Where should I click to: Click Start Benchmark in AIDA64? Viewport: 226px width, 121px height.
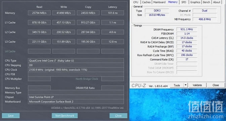point(65,116)
